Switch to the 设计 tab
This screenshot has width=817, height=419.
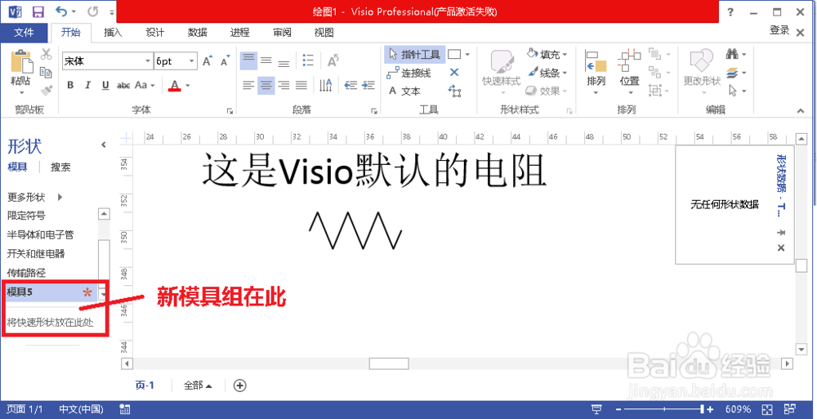155,33
